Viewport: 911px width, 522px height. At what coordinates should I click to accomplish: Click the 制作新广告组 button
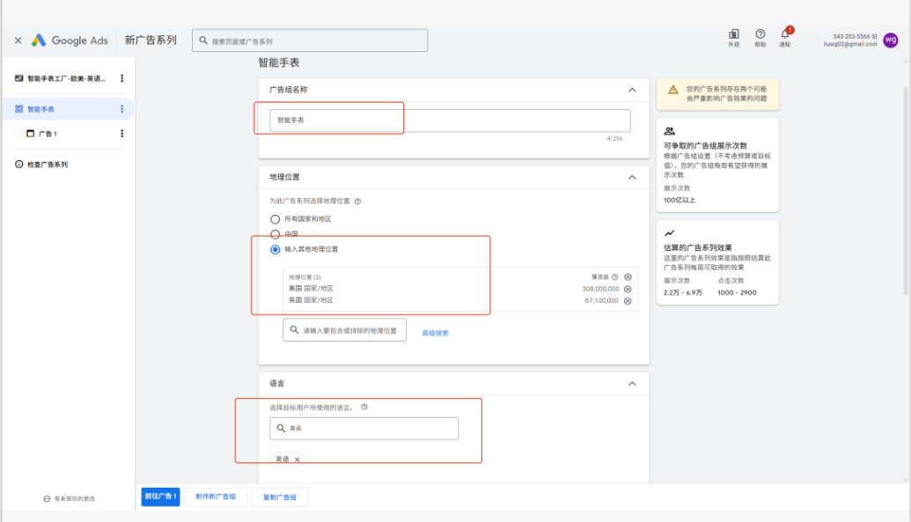[216, 497]
